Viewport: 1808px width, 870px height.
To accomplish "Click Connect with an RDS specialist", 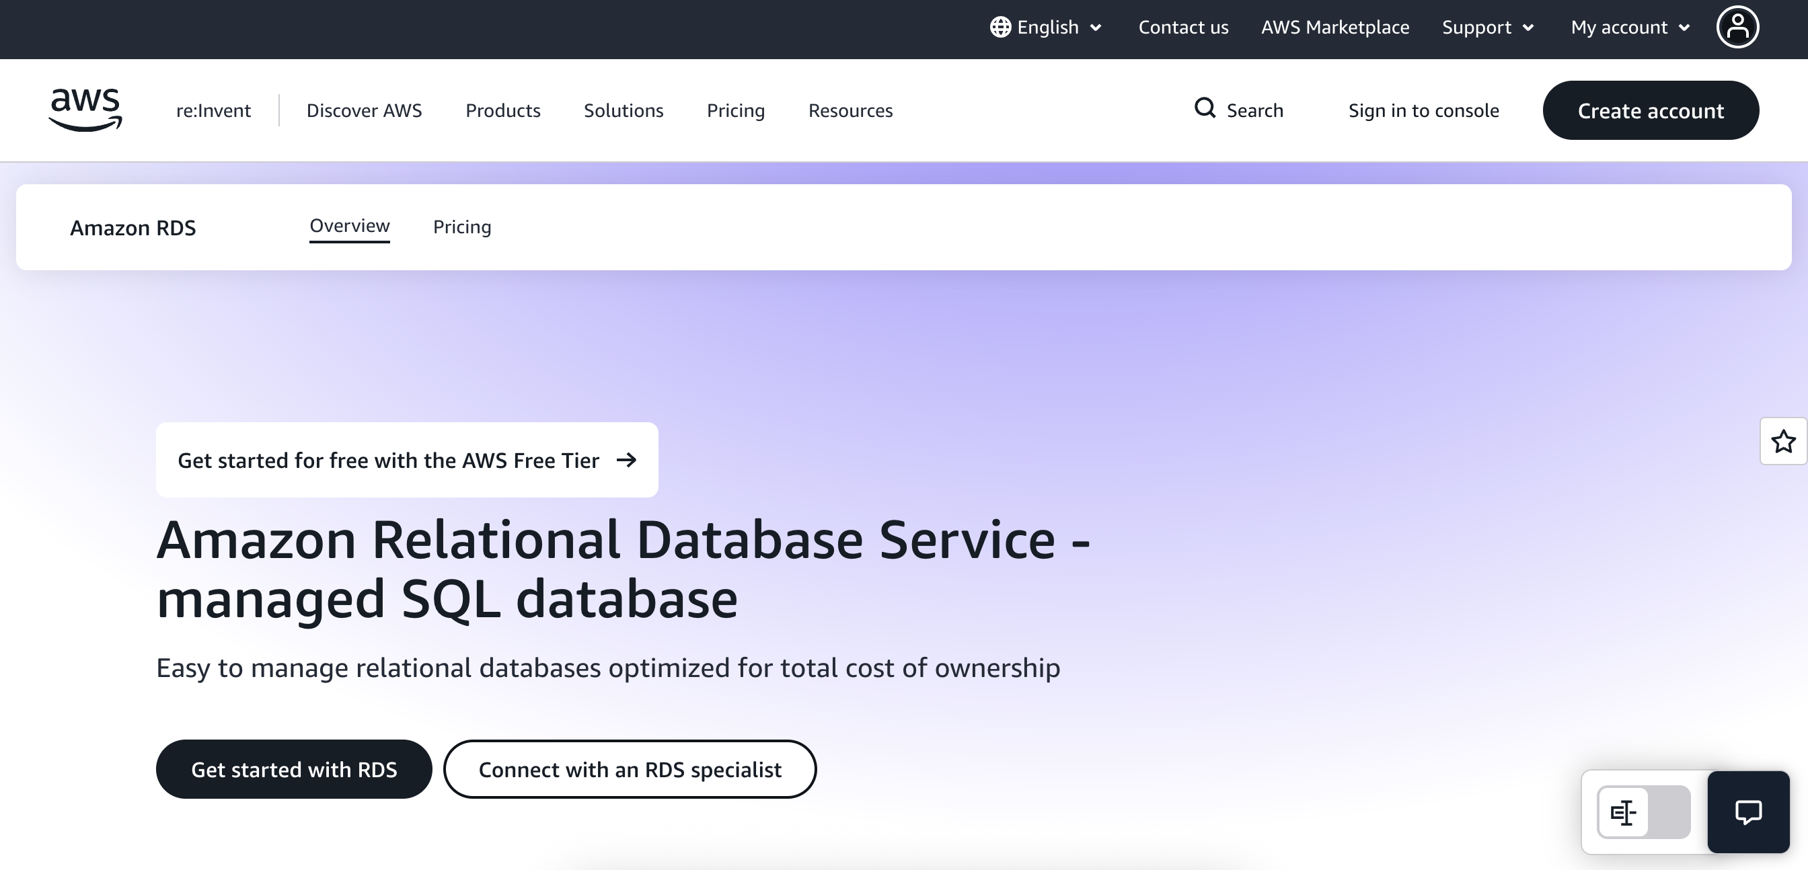I will coord(630,769).
